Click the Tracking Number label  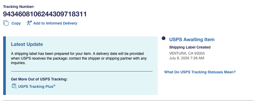(19, 7)
